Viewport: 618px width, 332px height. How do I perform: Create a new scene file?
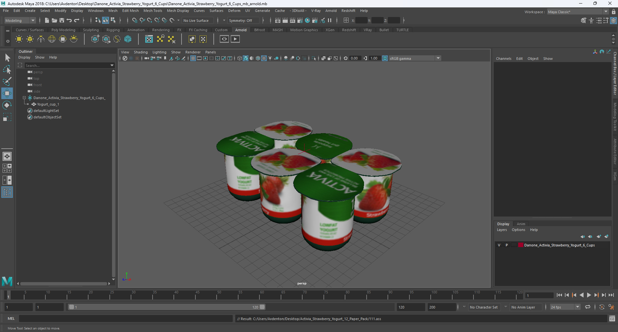(47, 20)
